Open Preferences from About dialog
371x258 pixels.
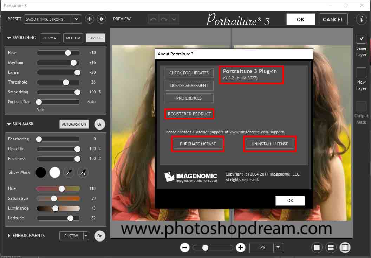tap(189, 98)
